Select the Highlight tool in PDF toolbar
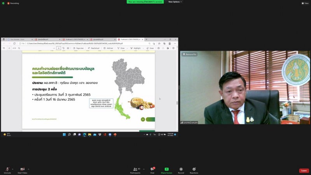311x175 pixels. [136, 48]
